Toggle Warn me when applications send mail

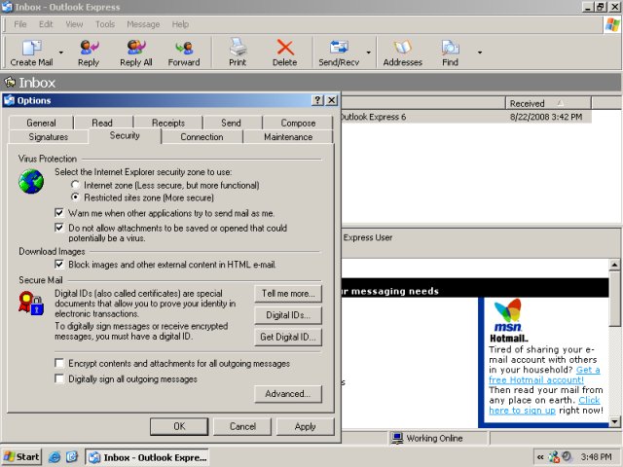[x=59, y=213]
